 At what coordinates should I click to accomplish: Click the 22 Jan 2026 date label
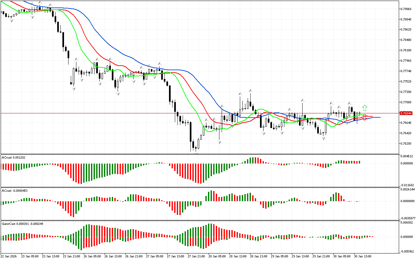[x=9, y=256]
